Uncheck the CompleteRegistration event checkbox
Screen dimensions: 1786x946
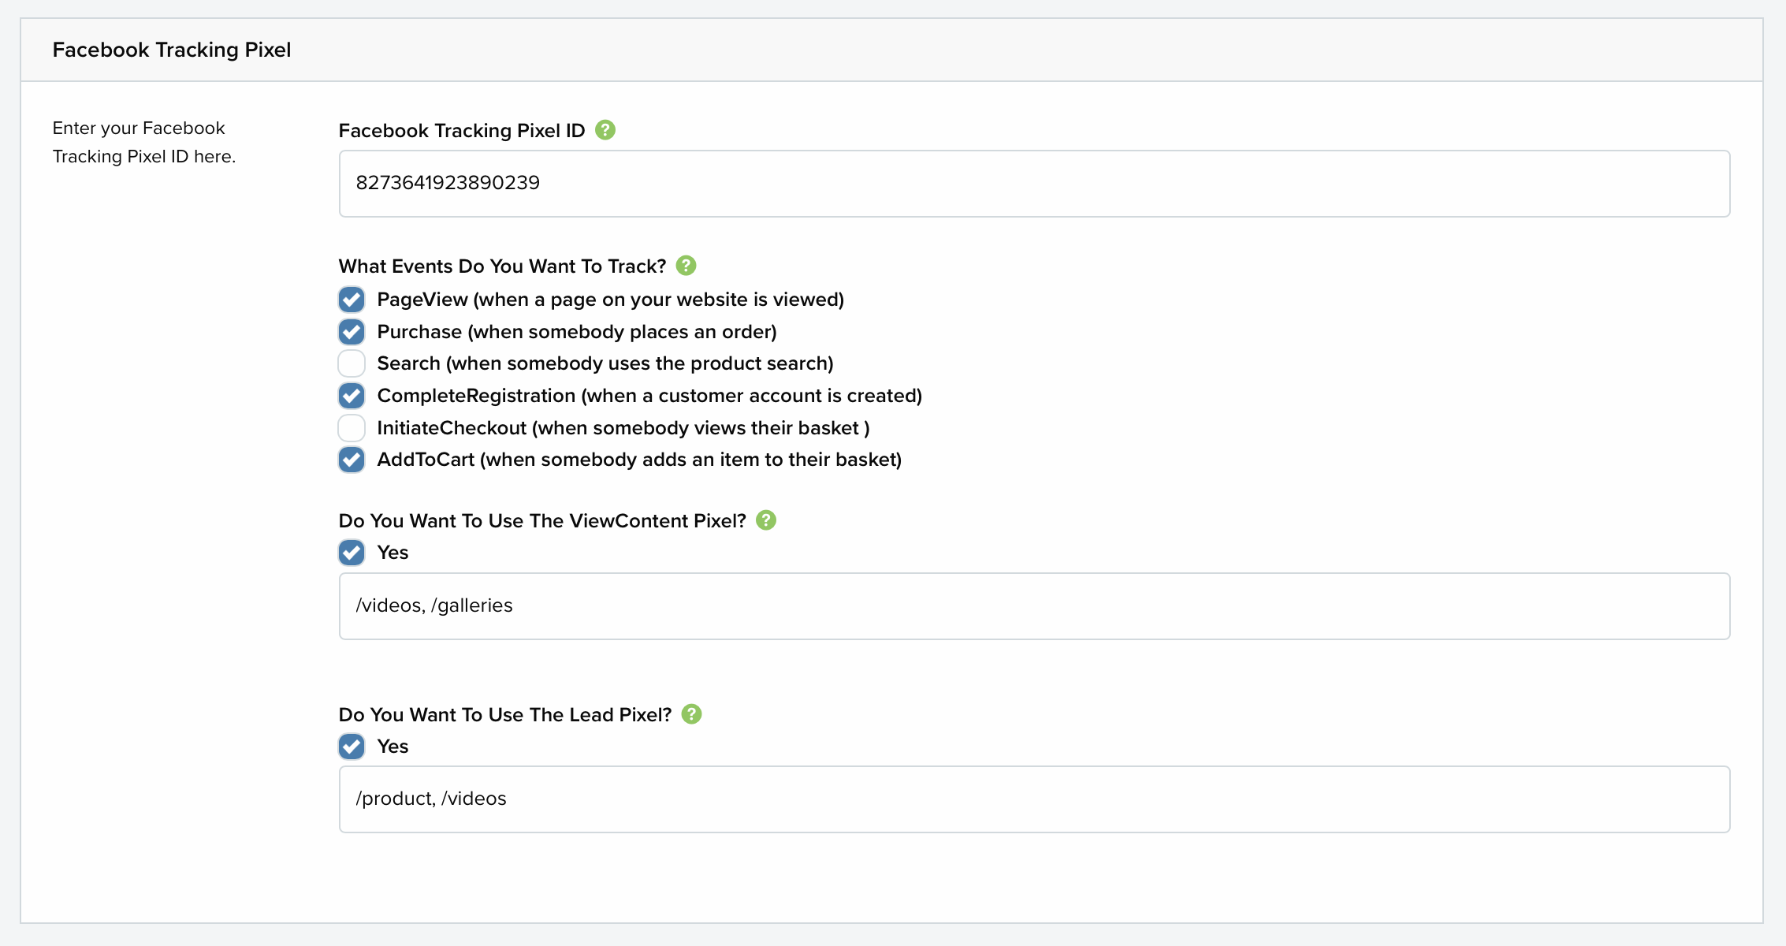click(352, 396)
